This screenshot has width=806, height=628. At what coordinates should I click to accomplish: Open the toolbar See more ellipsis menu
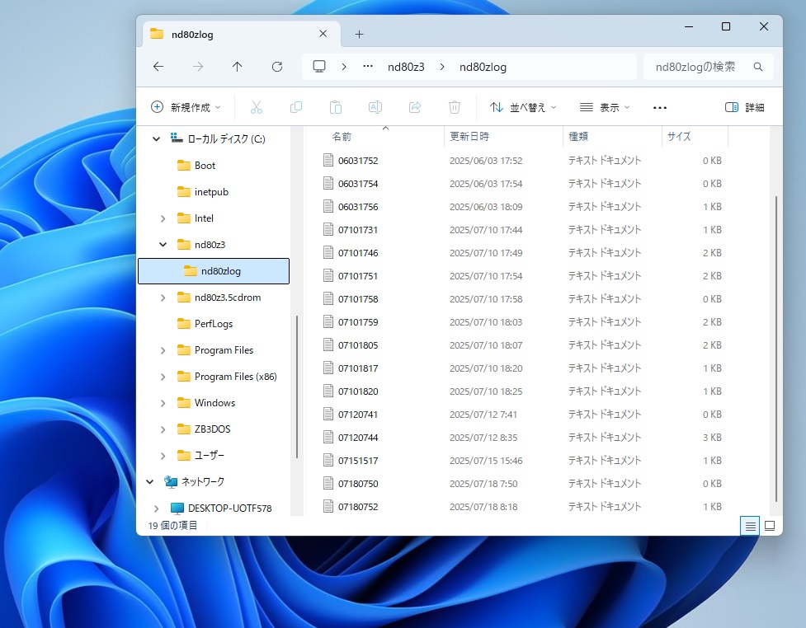click(660, 108)
